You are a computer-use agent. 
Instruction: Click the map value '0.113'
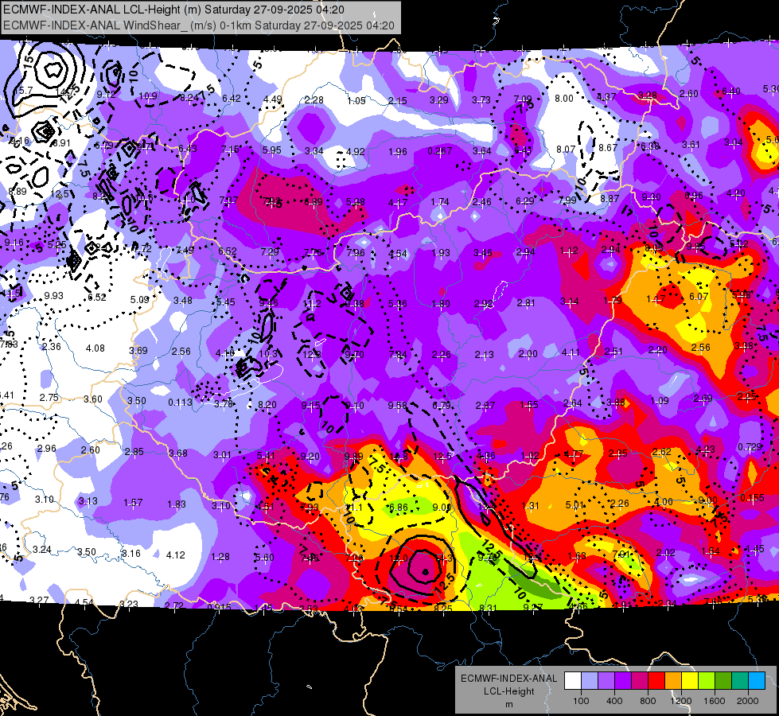[x=180, y=402]
